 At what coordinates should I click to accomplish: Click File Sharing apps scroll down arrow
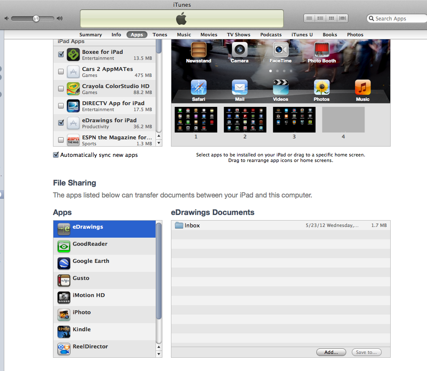point(159,354)
